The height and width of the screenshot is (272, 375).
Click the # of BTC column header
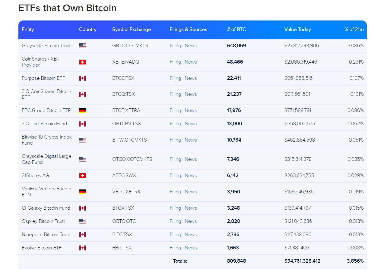pos(237,30)
